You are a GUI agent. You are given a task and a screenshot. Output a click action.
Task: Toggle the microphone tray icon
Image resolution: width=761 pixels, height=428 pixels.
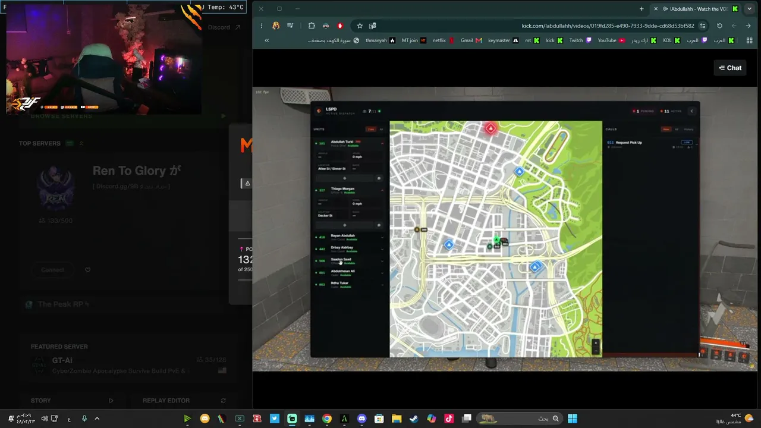point(84,418)
